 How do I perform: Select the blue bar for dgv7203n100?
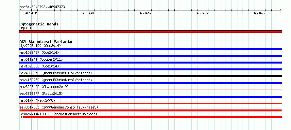pos(150,49)
